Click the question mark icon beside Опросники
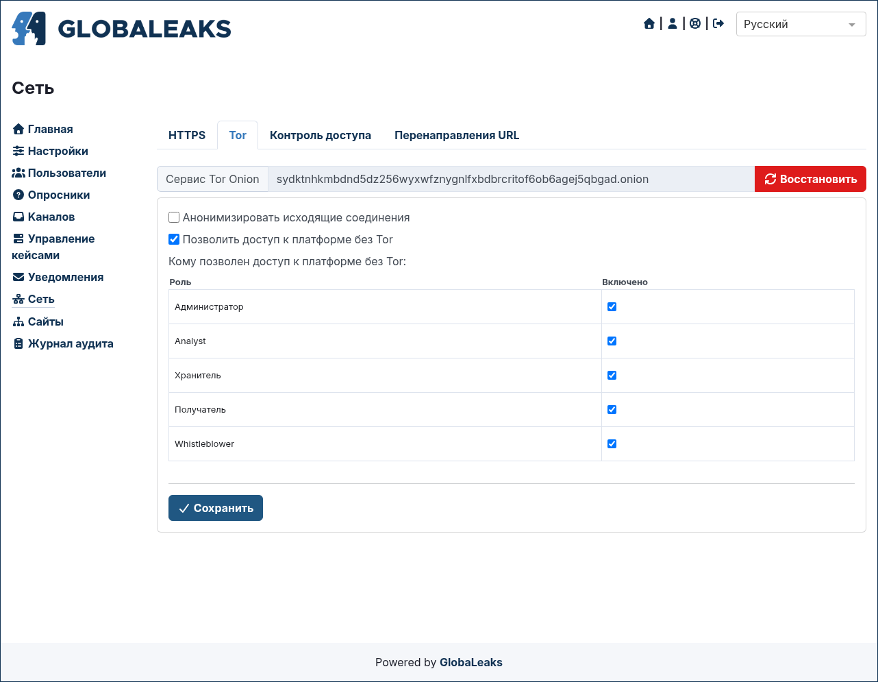 point(18,195)
